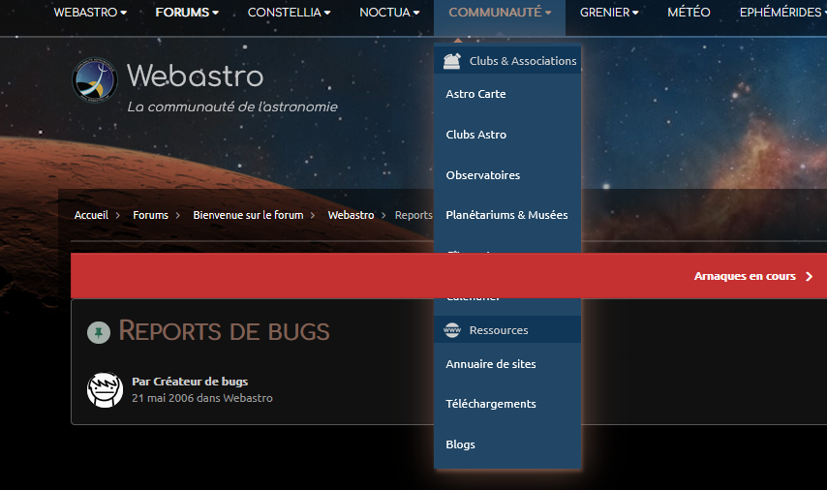Go to Accueil breadcrumb link
Image resolution: width=827 pixels, height=490 pixels.
click(91, 215)
